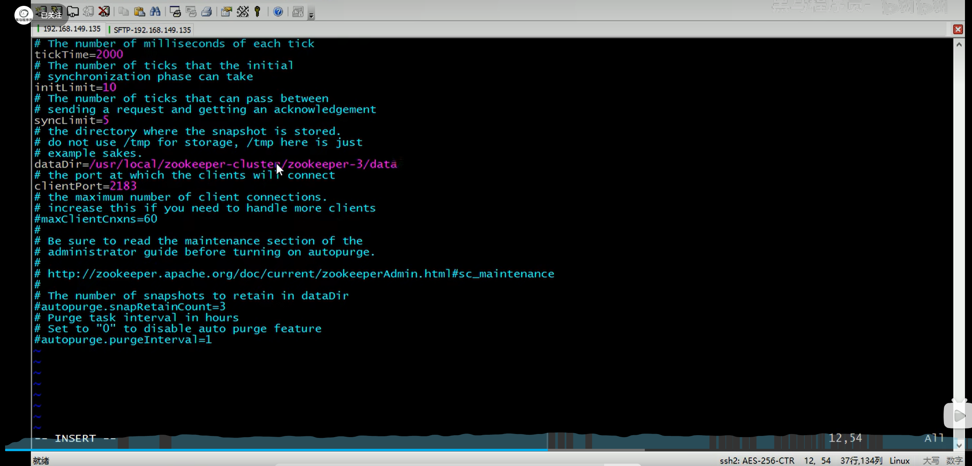Open Help with the blue question icon
This screenshot has width=972, height=466.
click(x=278, y=12)
